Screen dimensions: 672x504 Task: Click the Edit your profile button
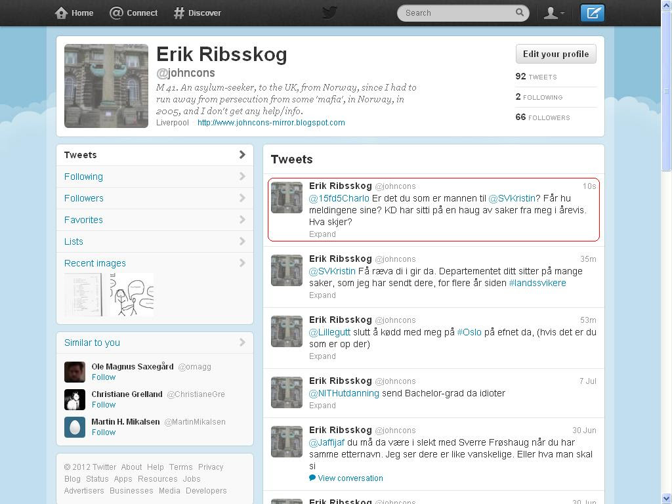556,54
